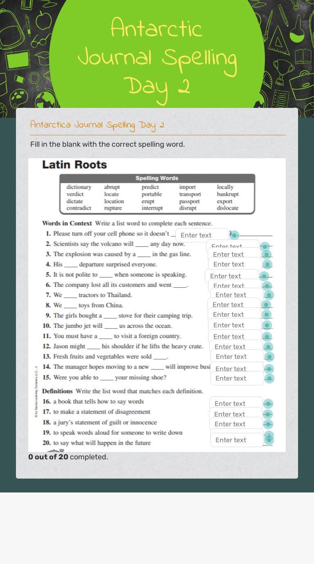314x564 pixels.
Task: Select the answer box for jury's statement definition
Action: (x=236, y=424)
